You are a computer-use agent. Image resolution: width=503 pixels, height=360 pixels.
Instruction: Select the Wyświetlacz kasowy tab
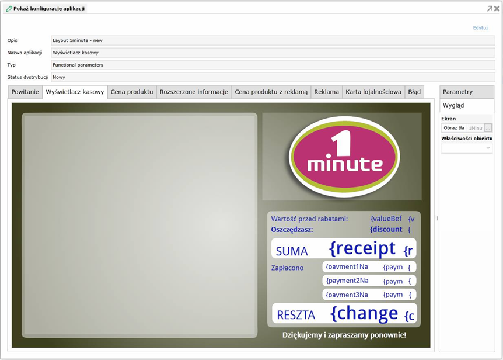point(75,92)
